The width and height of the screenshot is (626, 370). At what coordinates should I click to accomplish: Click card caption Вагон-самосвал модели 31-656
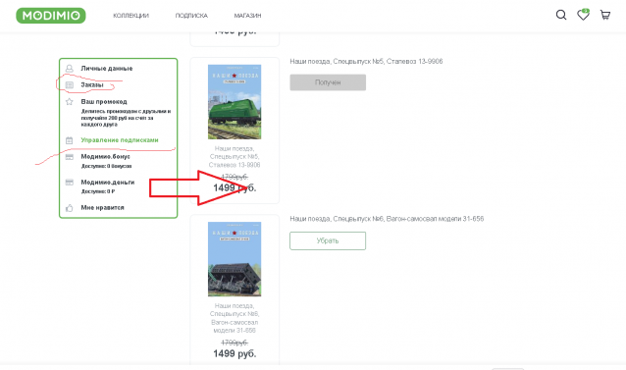(x=235, y=318)
